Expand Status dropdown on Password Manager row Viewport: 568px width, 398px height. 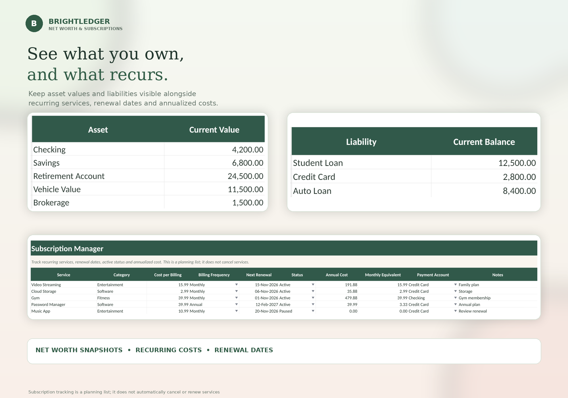pos(313,304)
